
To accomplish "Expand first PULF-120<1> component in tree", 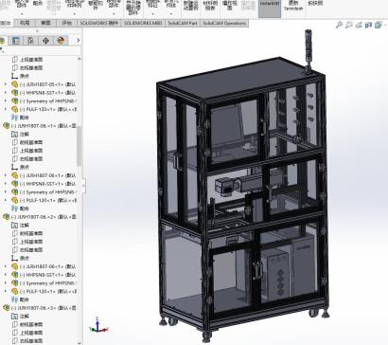I will pyautogui.click(x=6, y=109).
